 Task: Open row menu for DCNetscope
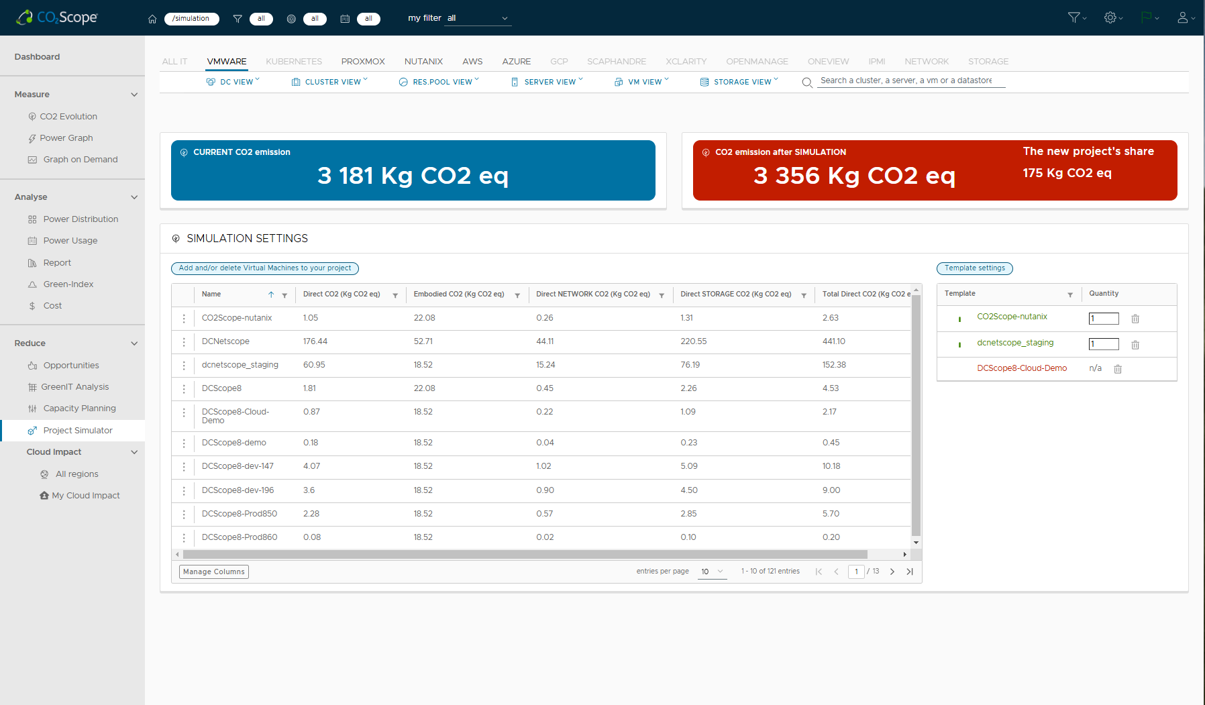(184, 342)
